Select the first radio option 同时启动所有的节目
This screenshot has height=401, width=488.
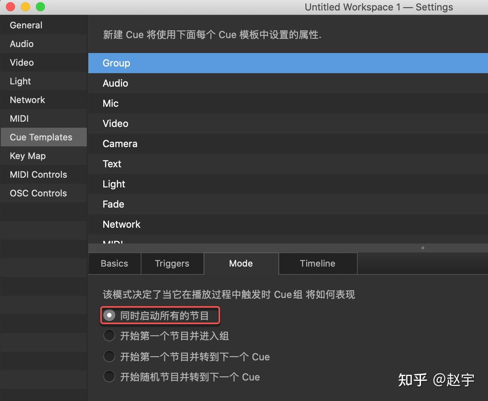(x=109, y=315)
